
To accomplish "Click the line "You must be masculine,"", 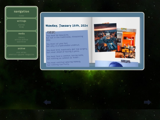I will [57, 35].
